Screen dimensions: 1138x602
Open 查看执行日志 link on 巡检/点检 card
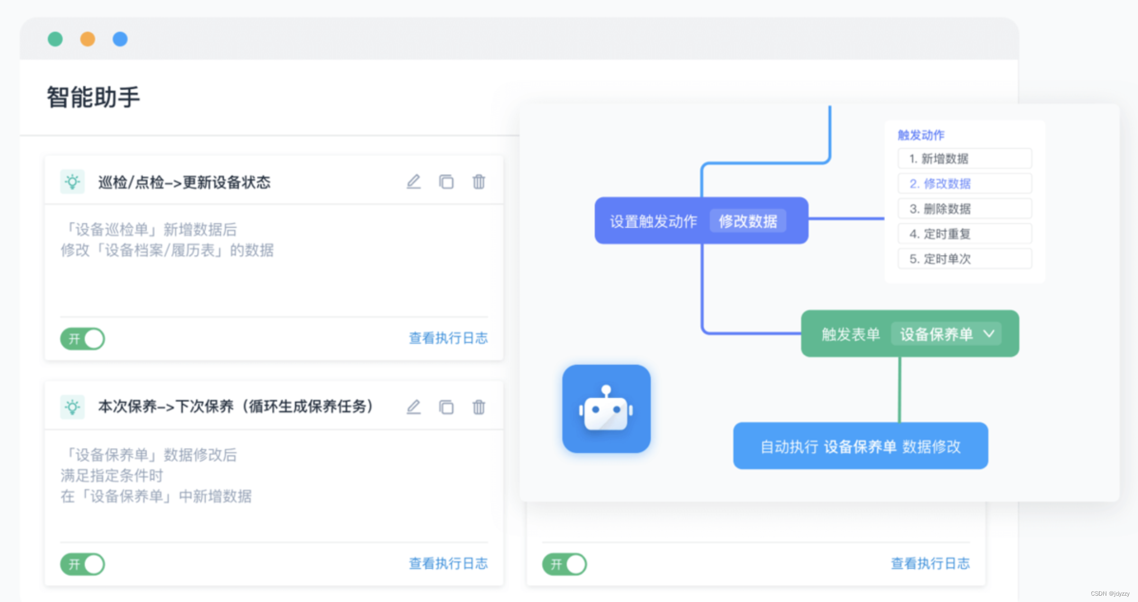click(x=448, y=338)
